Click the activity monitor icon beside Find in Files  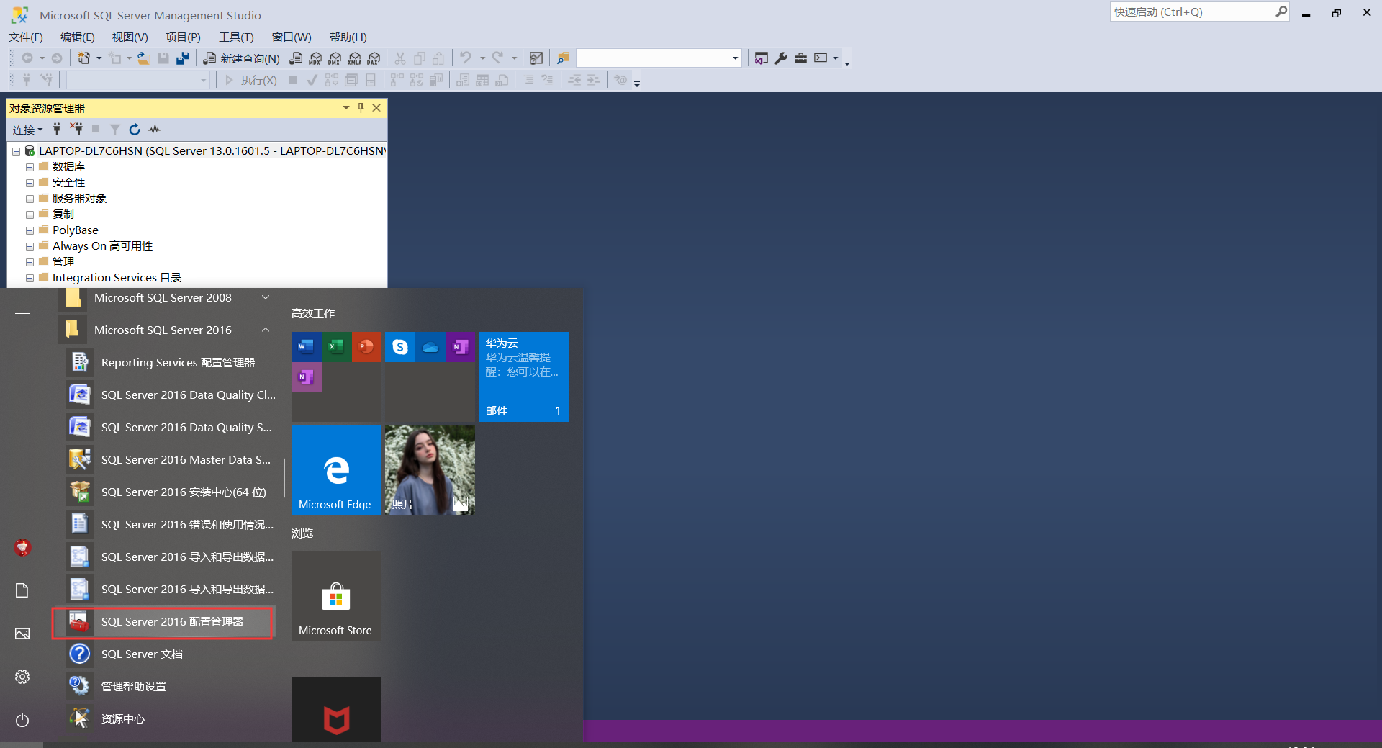point(536,58)
